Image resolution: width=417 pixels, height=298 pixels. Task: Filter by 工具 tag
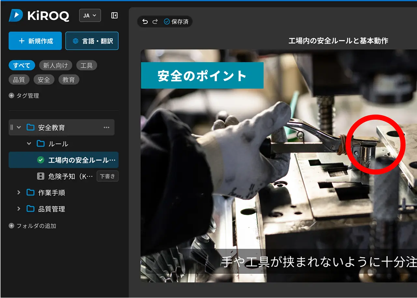(x=87, y=65)
